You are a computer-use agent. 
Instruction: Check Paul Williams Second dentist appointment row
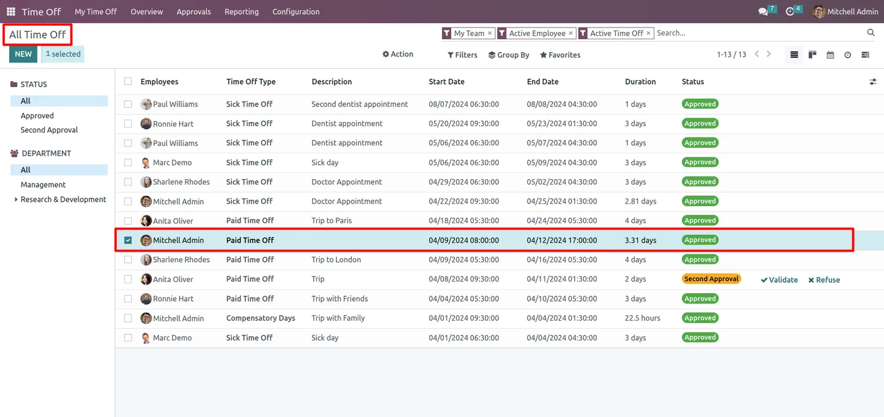(128, 104)
